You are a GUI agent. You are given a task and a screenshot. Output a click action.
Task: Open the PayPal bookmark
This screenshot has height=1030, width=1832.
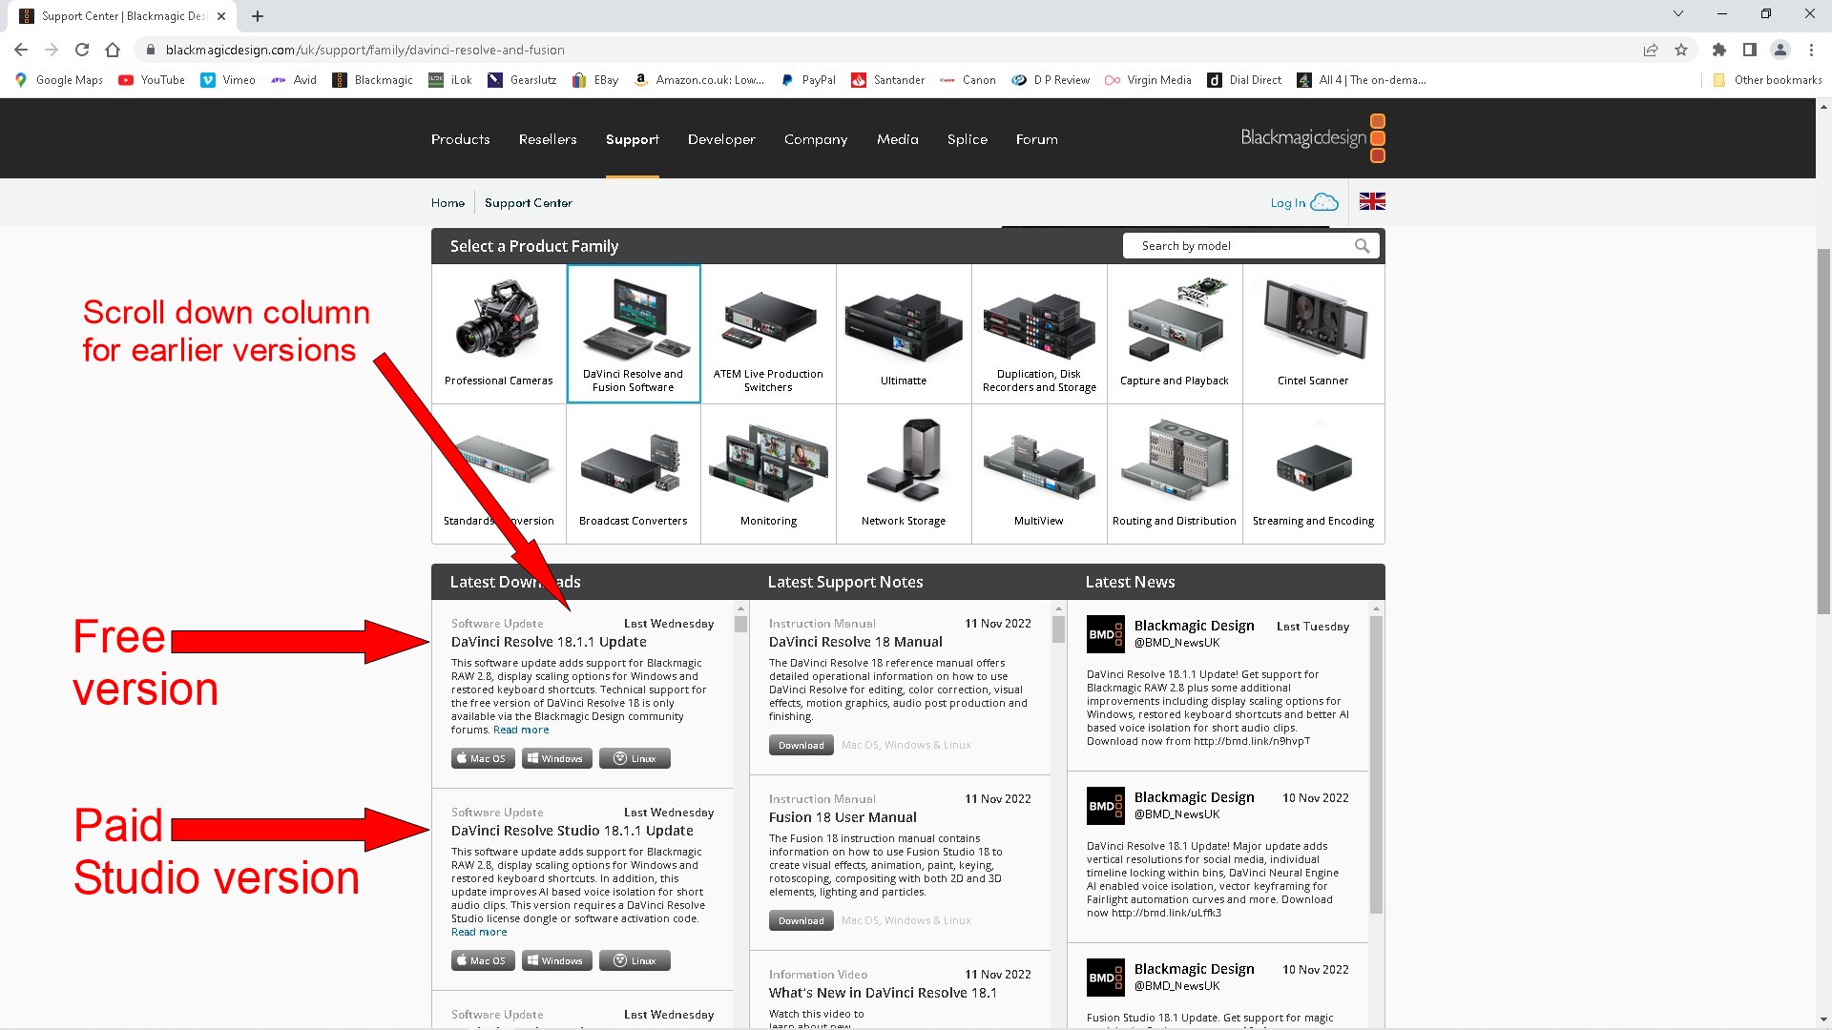tap(808, 80)
